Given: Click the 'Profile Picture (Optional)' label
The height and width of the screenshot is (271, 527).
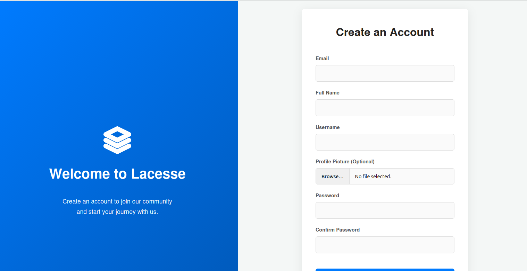Looking at the screenshot, I should click(345, 162).
